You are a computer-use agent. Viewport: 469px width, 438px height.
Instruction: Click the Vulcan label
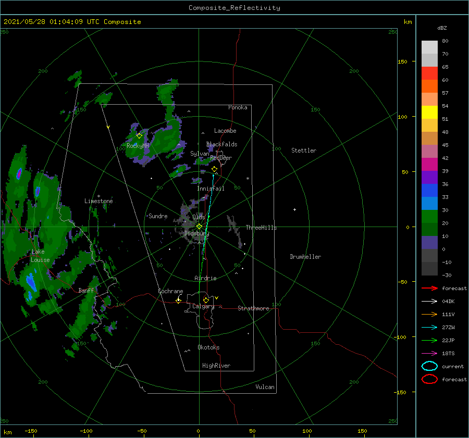pyautogui.click(x=265, y=387)
